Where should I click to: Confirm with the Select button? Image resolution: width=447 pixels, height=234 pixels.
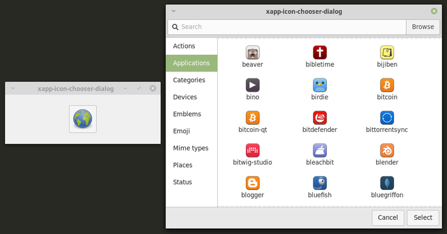[423, 217]
